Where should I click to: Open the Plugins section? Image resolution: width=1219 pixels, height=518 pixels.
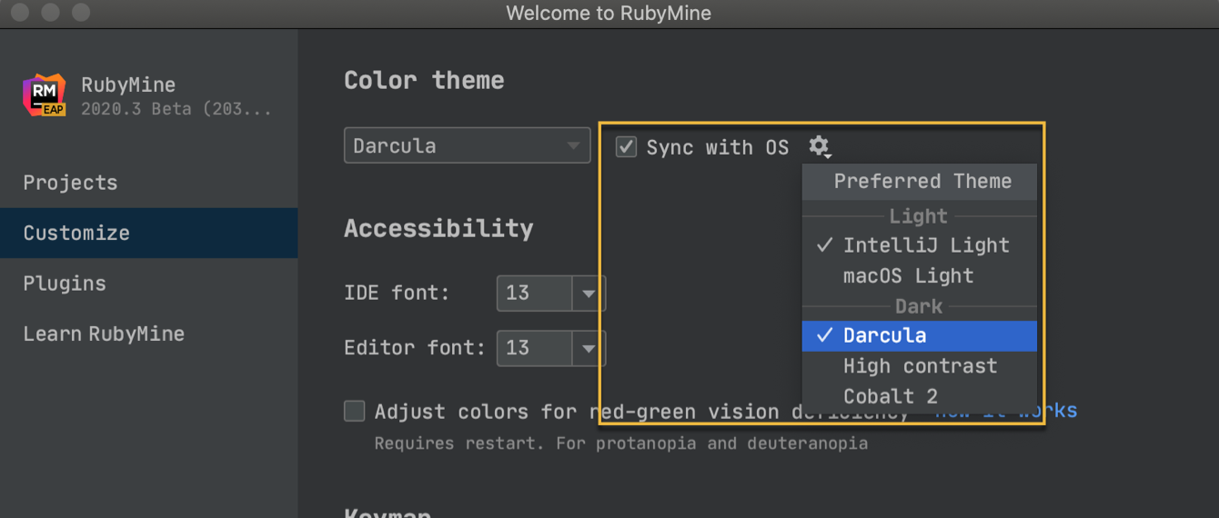pyautogui.click(x=148, y=284)
